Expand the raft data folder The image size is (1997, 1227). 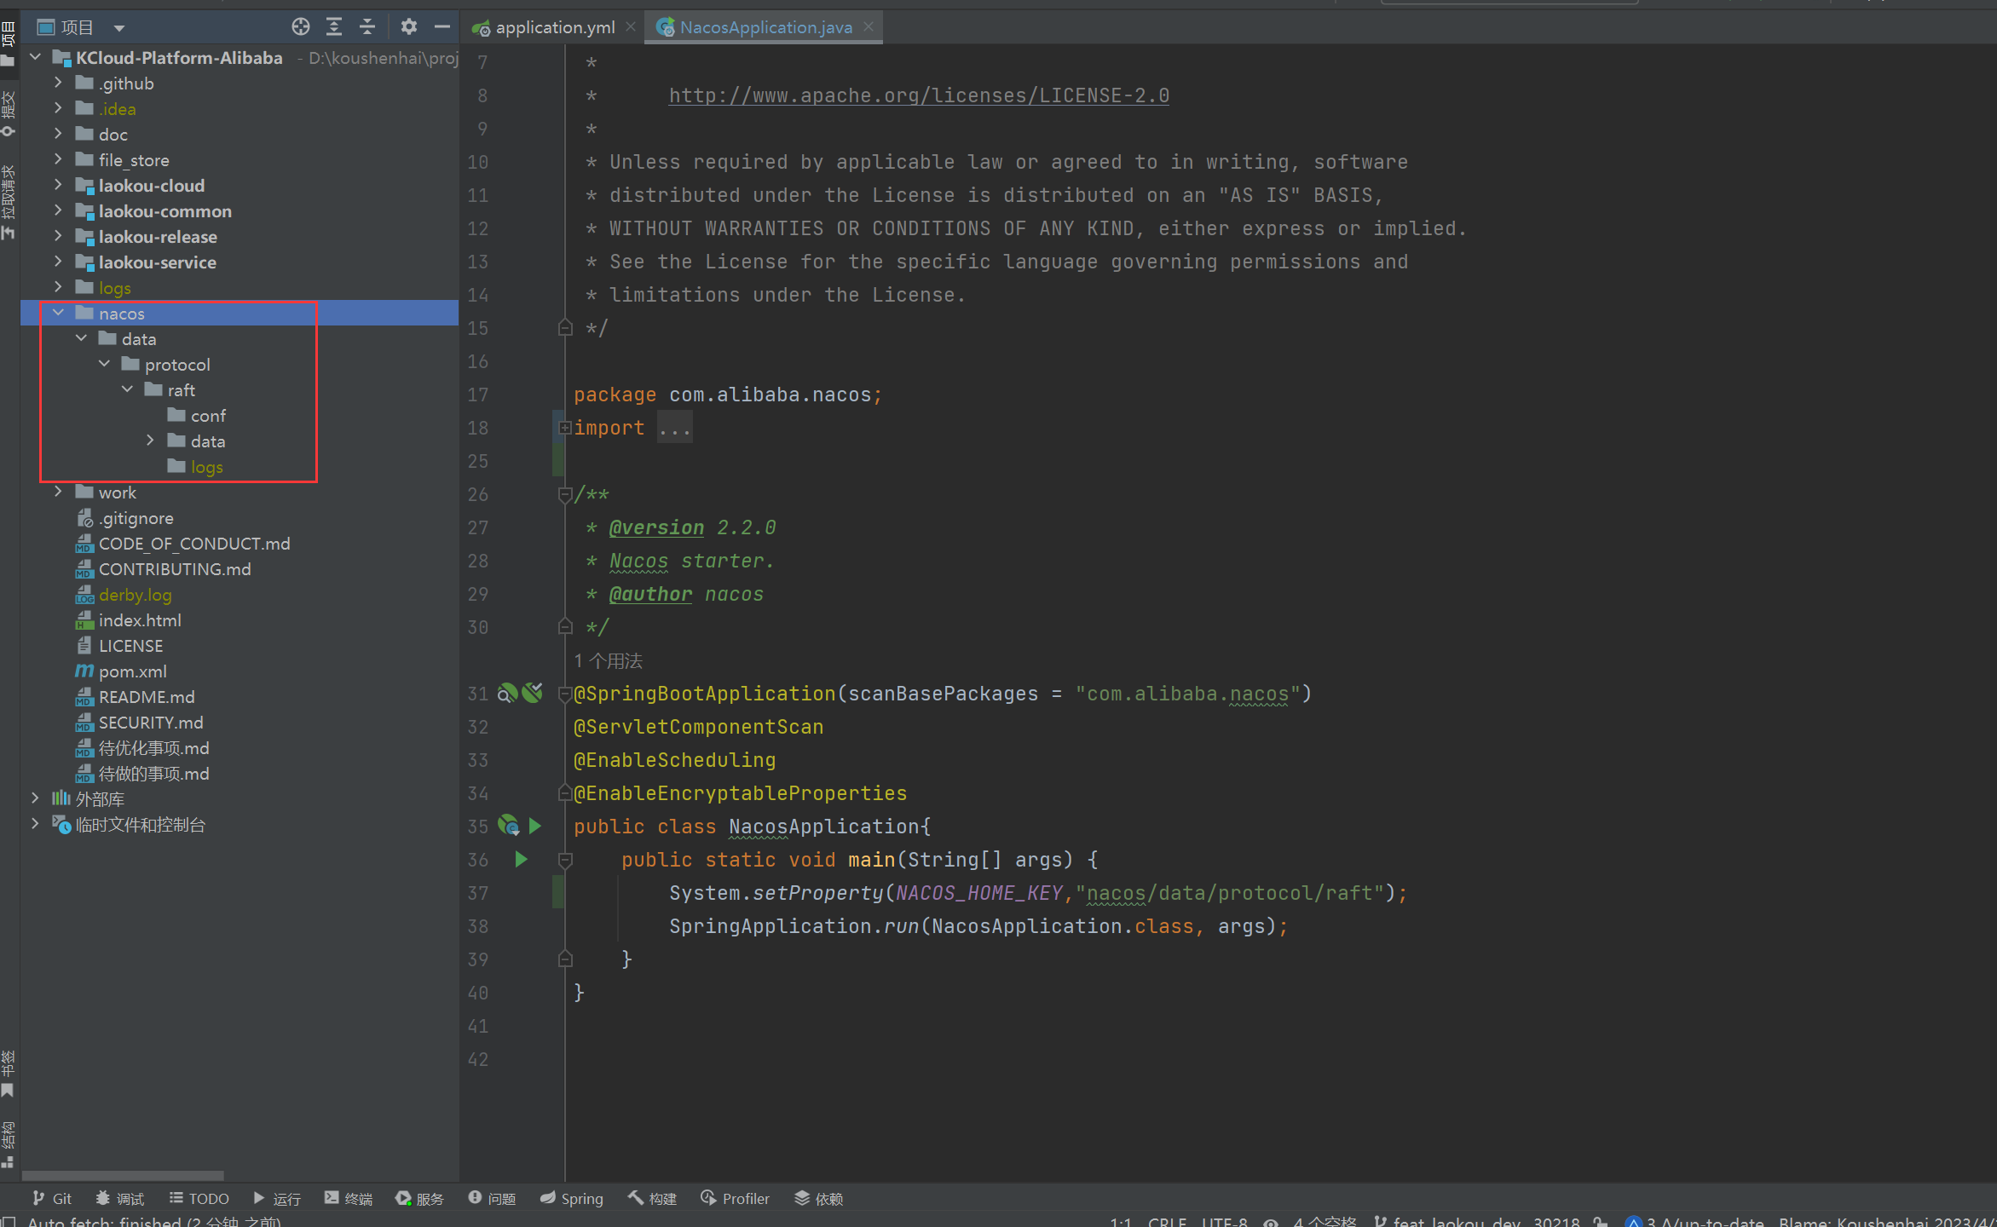tap(150, 441)
